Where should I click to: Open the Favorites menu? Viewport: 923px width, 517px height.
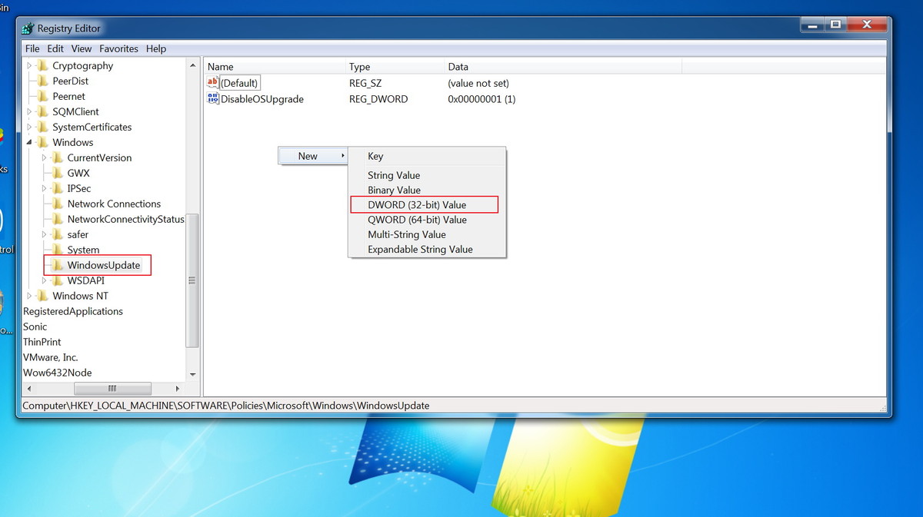click(x=119, y=48)
